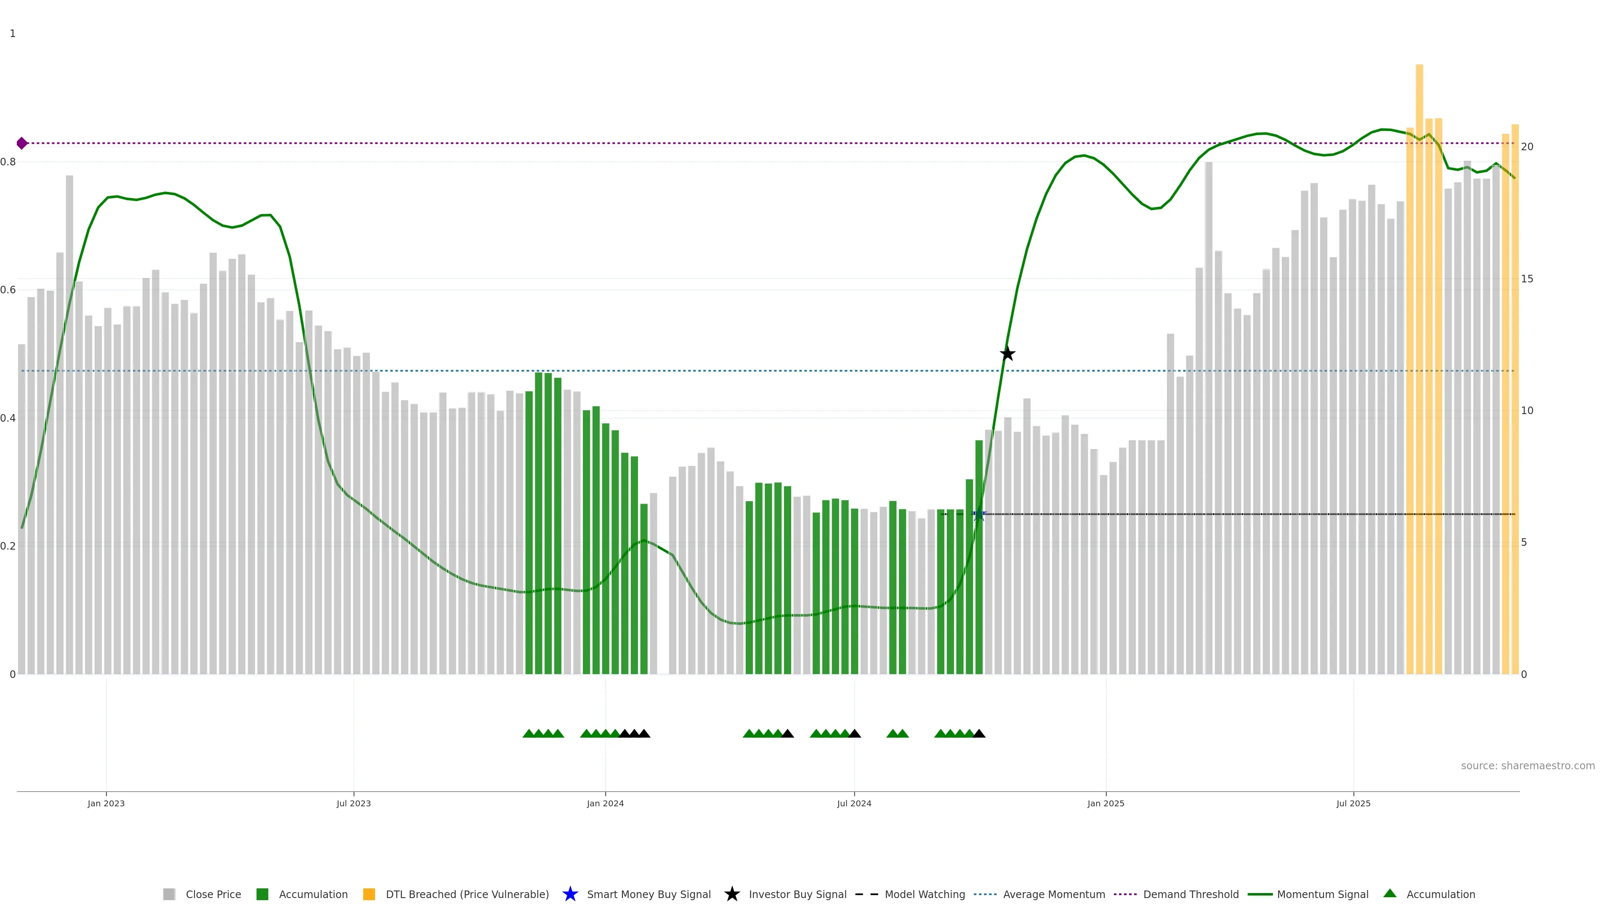Click the purple diamond Demand Threshold marker
This screenshot has height=909, width=1616.
pyautogui.click(x=22, y=143)
